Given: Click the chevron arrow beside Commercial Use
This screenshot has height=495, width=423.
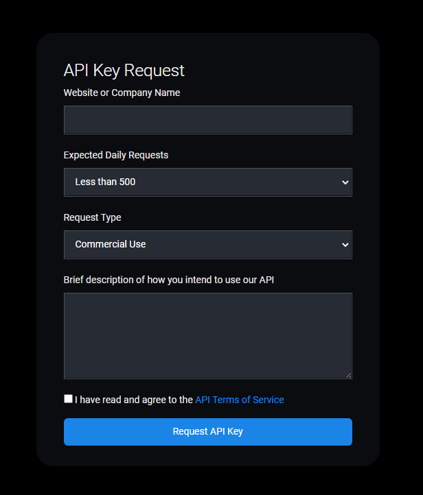Looking at the screenshot, I should coord(345,245).
